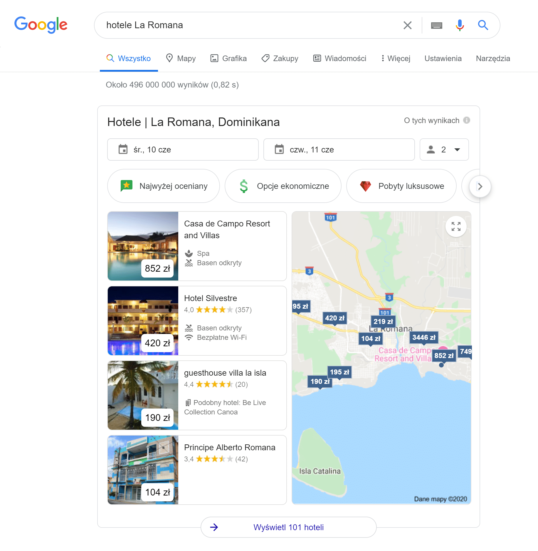Click the 420 zł map price marker
The width and height of the screenshot is (538, 551).
335,318
